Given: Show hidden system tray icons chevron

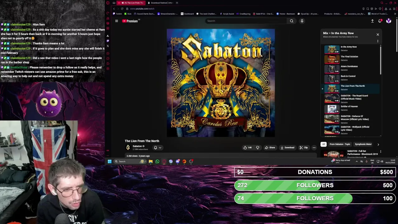Looking at the screenshot, I should (x=357, y=161).
